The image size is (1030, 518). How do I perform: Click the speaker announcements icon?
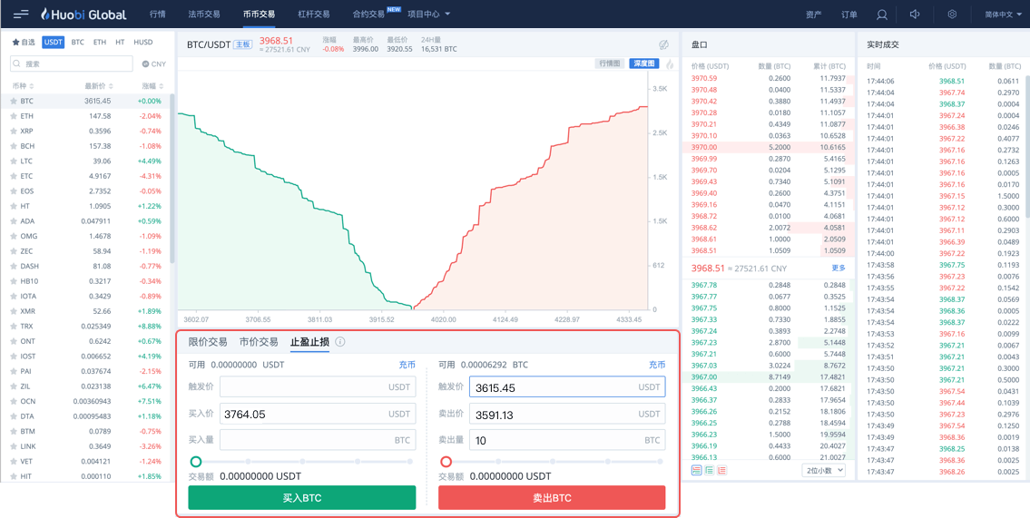click(915, 15)
